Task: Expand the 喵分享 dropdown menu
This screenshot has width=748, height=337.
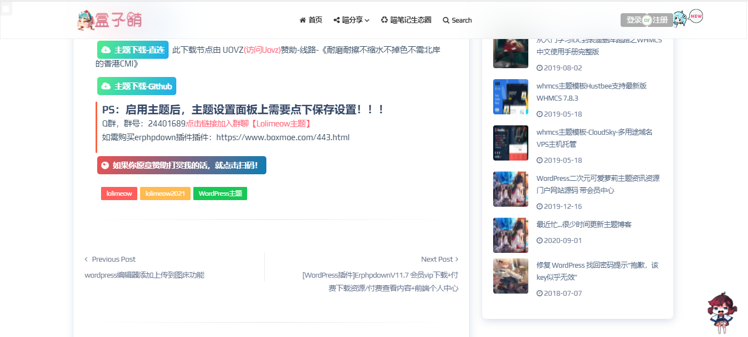Action: [351, 20]
